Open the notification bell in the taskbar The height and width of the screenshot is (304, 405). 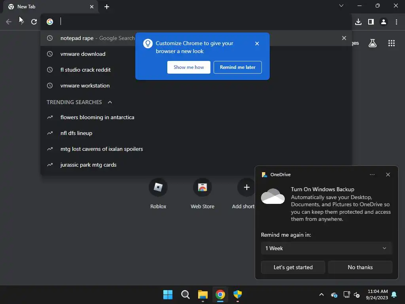(394, 294)
